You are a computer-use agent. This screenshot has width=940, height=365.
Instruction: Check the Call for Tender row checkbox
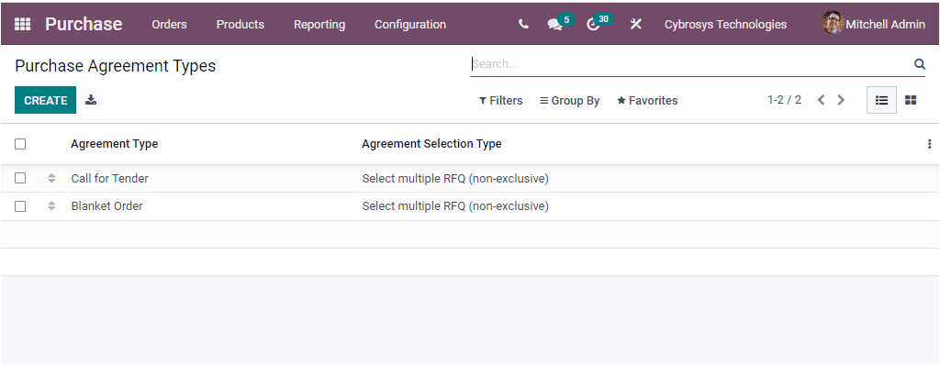click(20, 178)
